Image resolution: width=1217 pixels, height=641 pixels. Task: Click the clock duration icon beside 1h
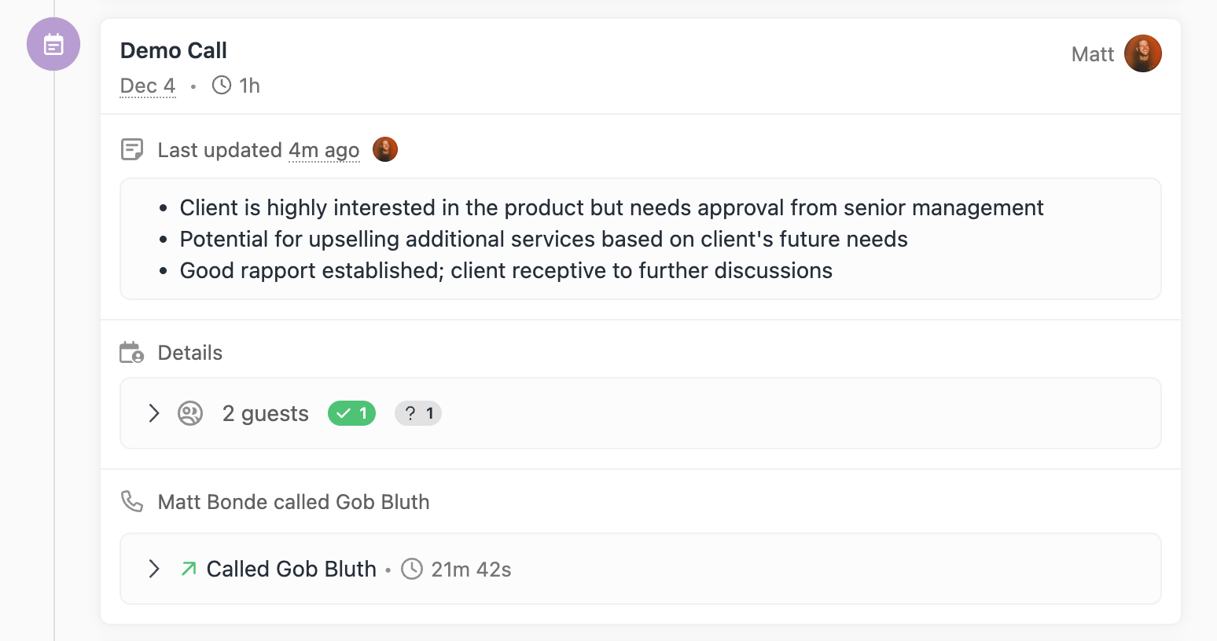[x=222, y=85]
